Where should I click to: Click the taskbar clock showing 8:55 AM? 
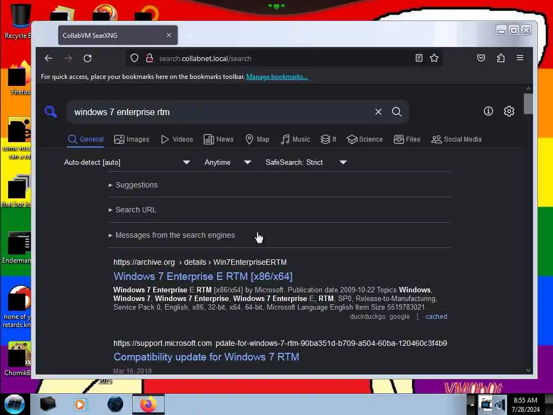tap(525, 405)
